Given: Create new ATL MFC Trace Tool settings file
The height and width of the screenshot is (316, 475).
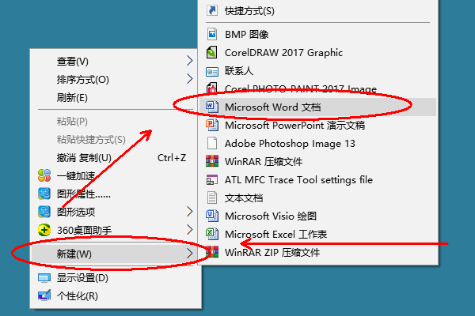Looking at the screenshot, I should pos(317,179).
